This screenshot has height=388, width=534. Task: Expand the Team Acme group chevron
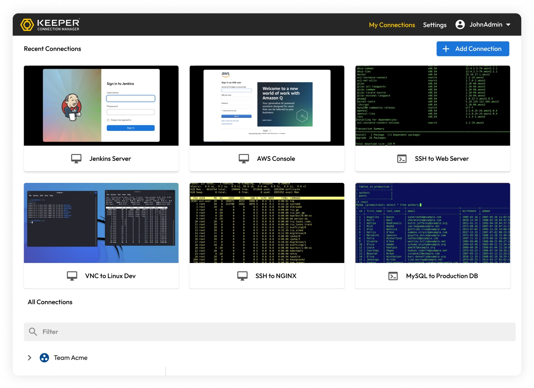click(x=30, y=358)
